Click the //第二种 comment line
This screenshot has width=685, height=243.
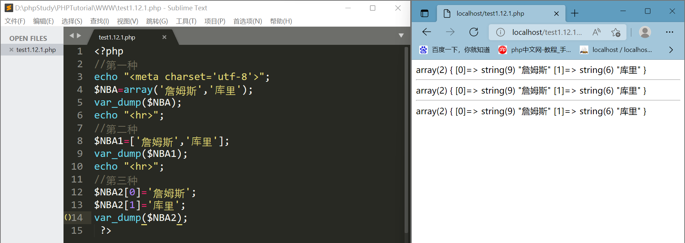[116, 128]
